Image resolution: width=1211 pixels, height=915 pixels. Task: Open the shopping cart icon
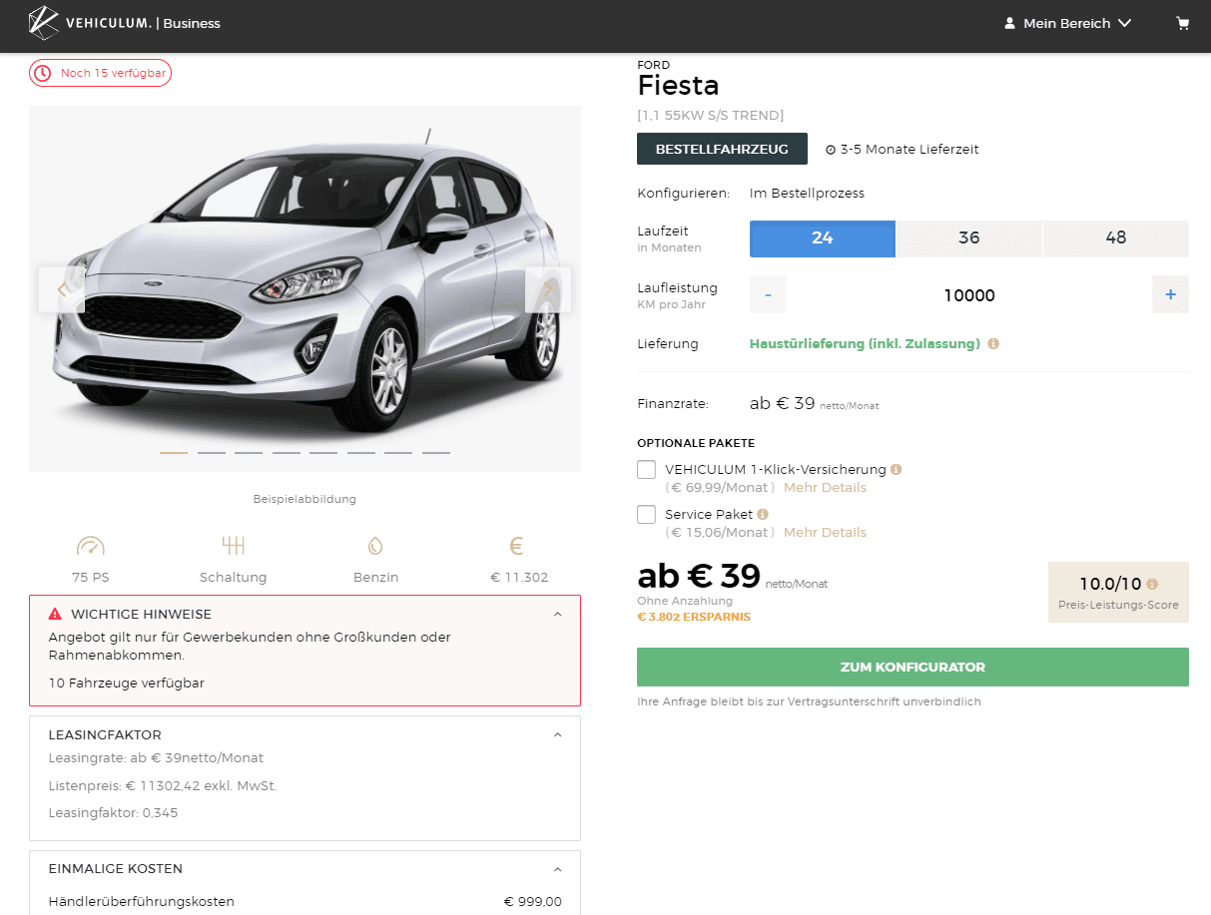(1183, 23)
